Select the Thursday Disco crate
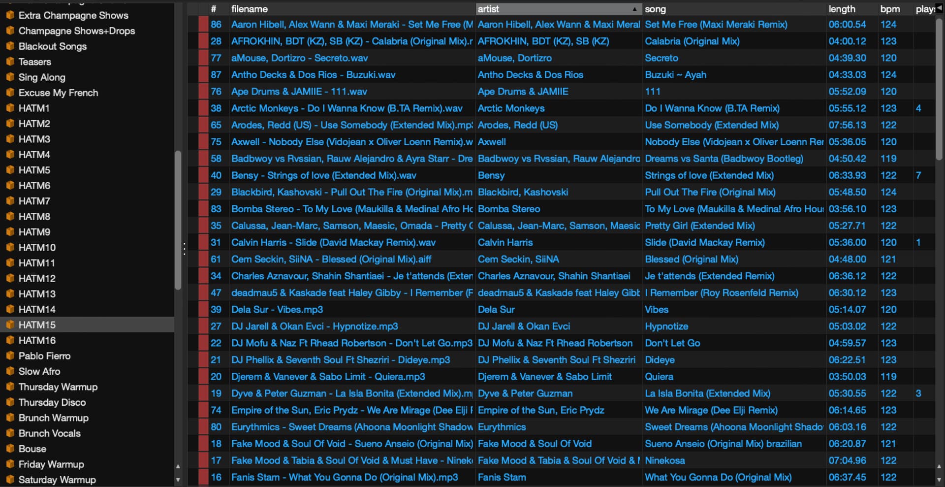Screen dimensions: 945x487 51,402
